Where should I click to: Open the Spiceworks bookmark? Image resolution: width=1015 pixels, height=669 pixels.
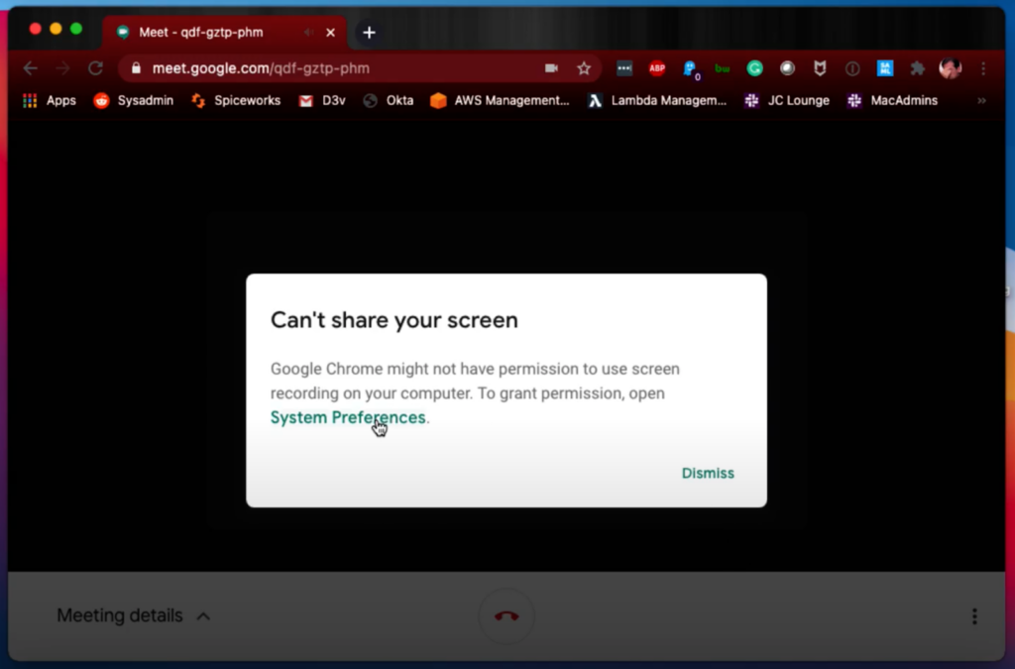coord(236,100)
